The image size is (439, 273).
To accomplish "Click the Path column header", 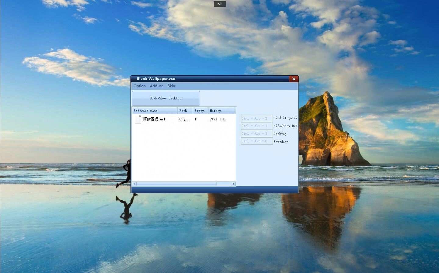I will click(185, 110).
